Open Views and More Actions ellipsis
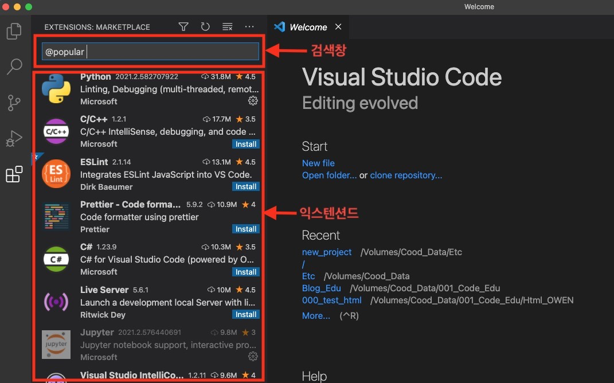The height and width of the screenshot is (383, 614). (249, 26)
